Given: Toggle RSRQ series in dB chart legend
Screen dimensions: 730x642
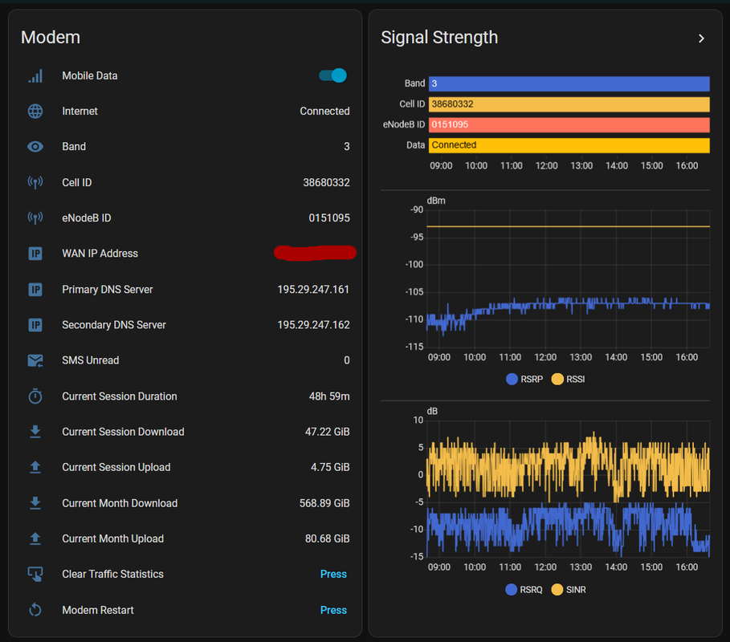Looking at the screenshot, I should [x=524, y=589].
